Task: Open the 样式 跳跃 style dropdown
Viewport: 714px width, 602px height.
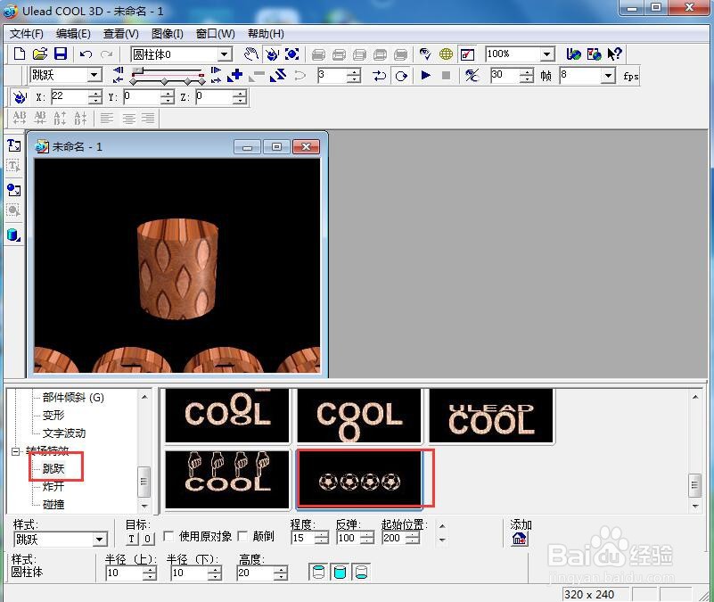Action: tap(100, 540)
